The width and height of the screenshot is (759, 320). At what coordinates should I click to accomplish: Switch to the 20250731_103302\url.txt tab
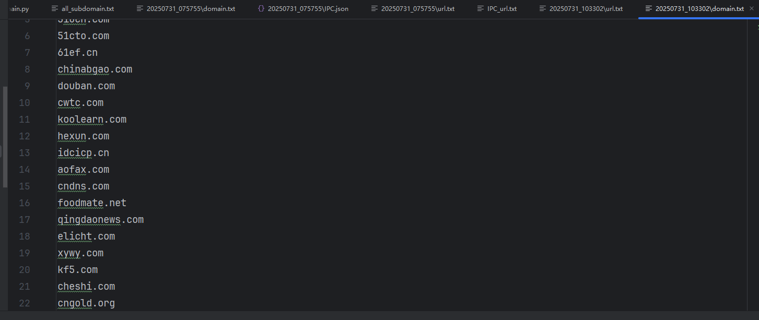pos(580,9)
